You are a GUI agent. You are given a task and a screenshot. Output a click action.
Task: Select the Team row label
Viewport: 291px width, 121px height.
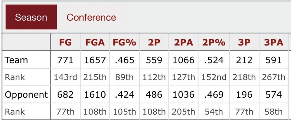[x=17, y=60]
